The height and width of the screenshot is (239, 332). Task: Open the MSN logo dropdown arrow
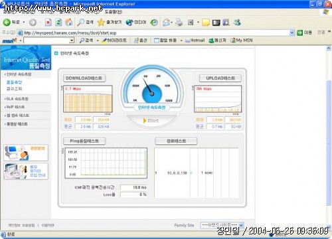click(21, 40)
